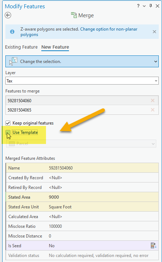162x262 pixels.
Task: Select the New Feature tab
Action: [55, 47]
